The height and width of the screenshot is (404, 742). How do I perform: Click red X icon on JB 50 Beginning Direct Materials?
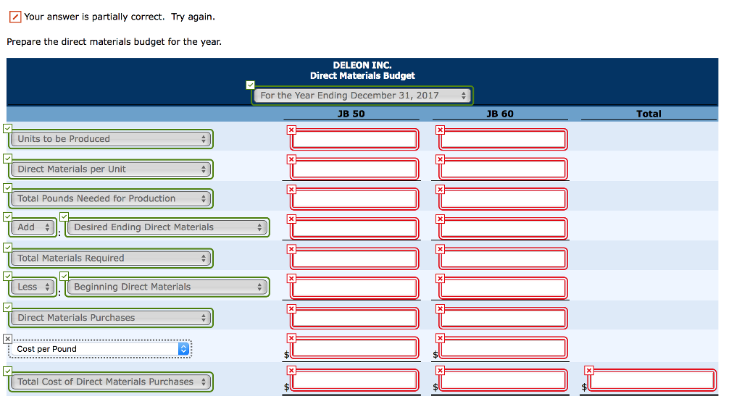291,279
